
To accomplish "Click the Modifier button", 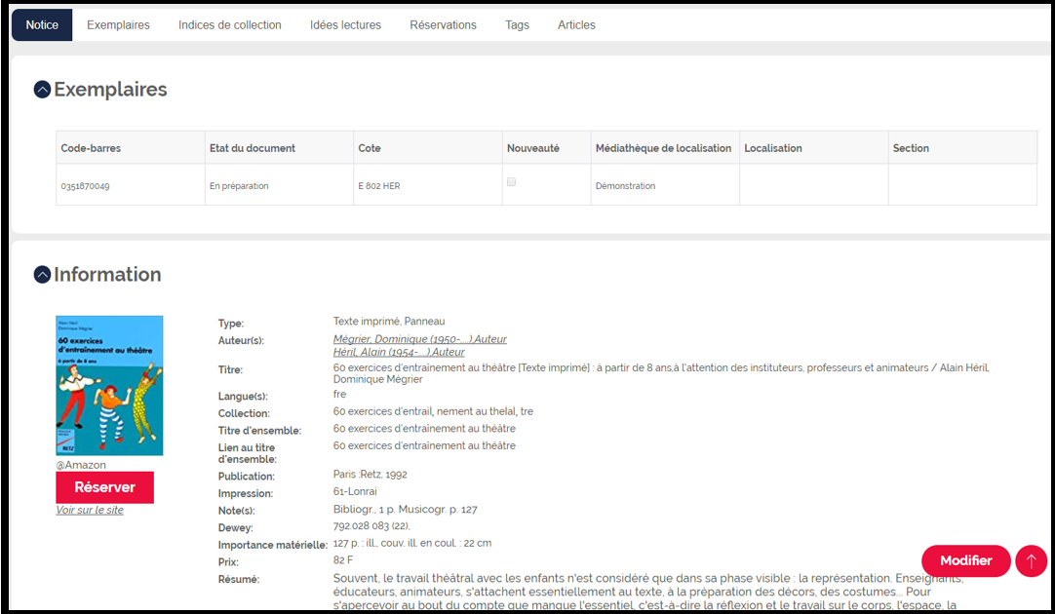I will coord(966,560).
